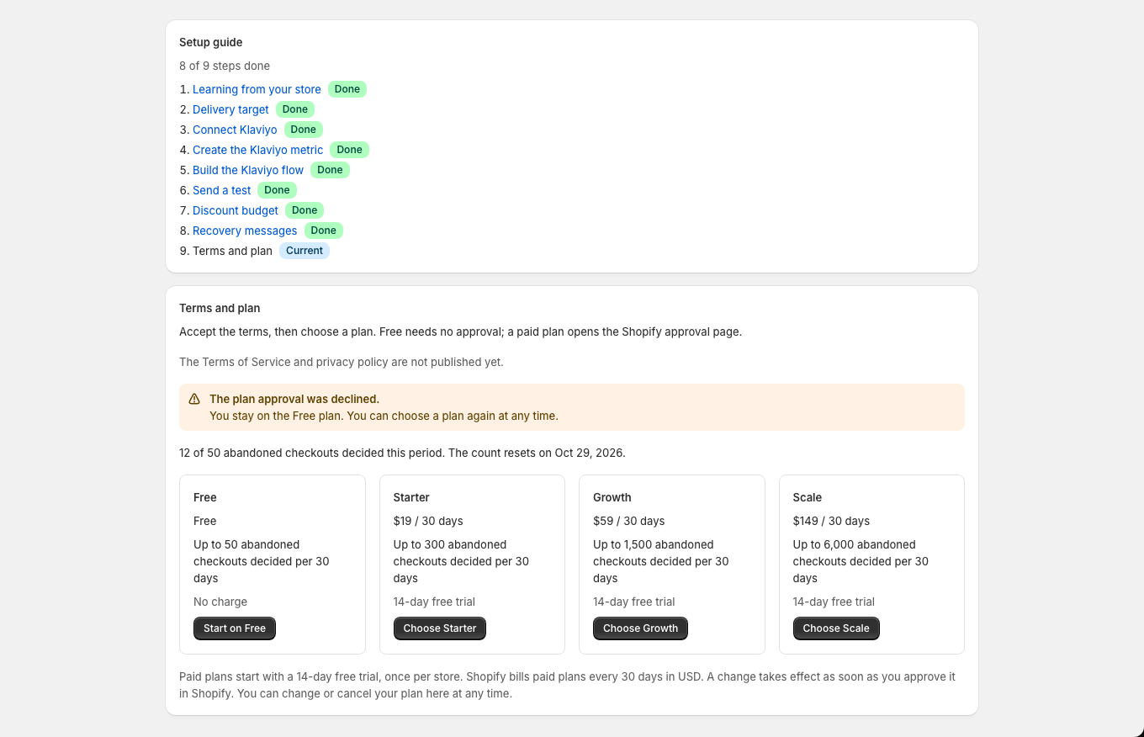1144x737 pixels.
Task: Click '14-day free trial' in the Starter card
Action: (435, 602)
